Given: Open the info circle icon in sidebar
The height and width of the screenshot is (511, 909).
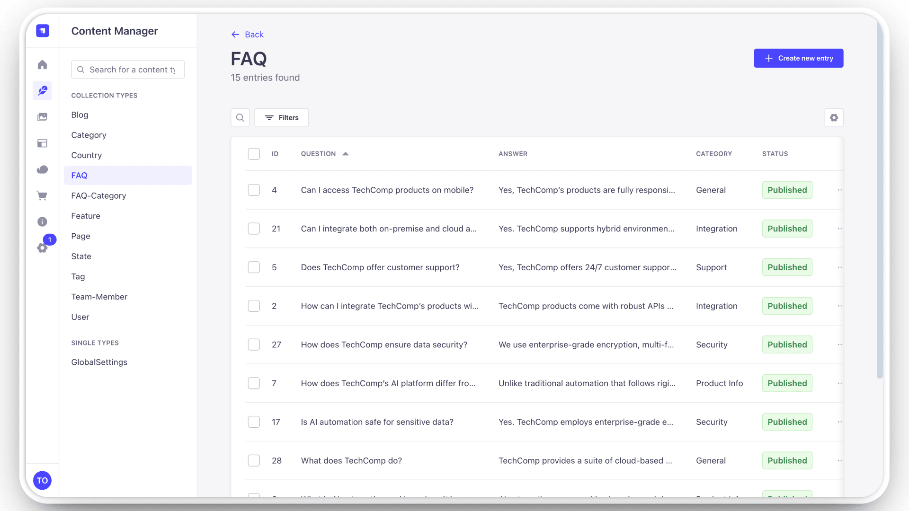Looking at the screenshot, I should pos(43,221).
